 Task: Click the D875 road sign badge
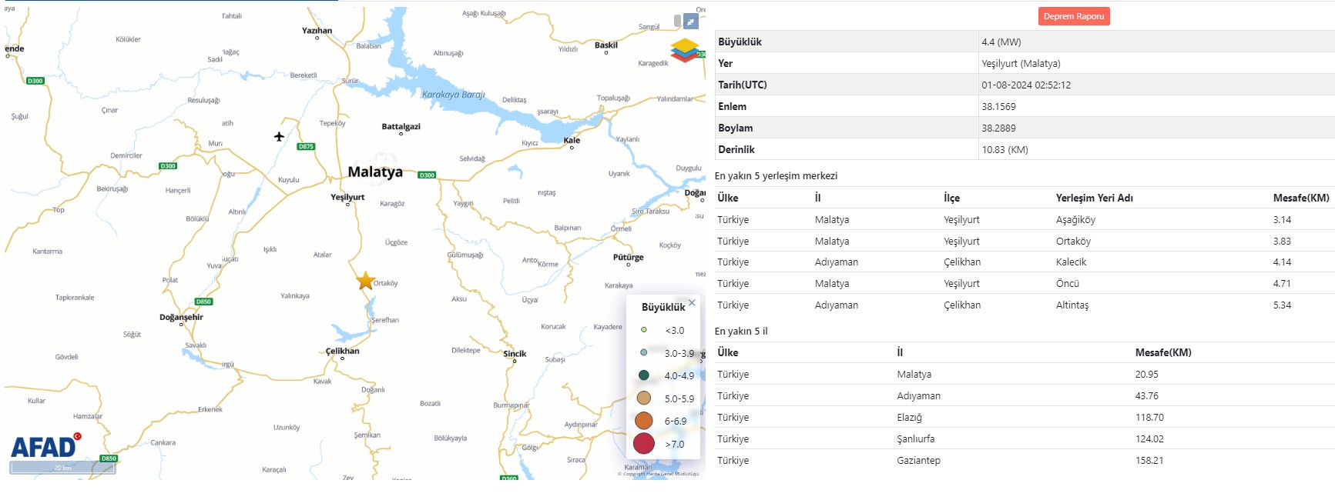(x=306, y=146)
